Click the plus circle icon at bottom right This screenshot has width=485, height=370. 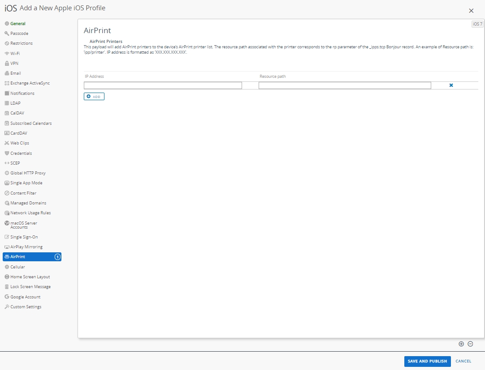[461, 344]
